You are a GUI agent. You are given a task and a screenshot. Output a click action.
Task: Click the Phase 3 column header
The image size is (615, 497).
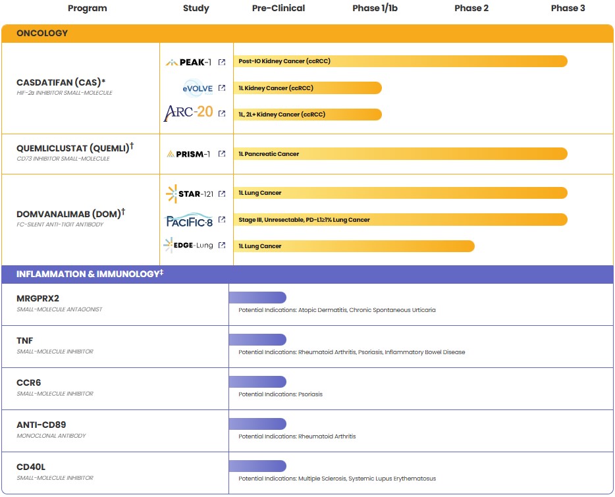point(568,9)
